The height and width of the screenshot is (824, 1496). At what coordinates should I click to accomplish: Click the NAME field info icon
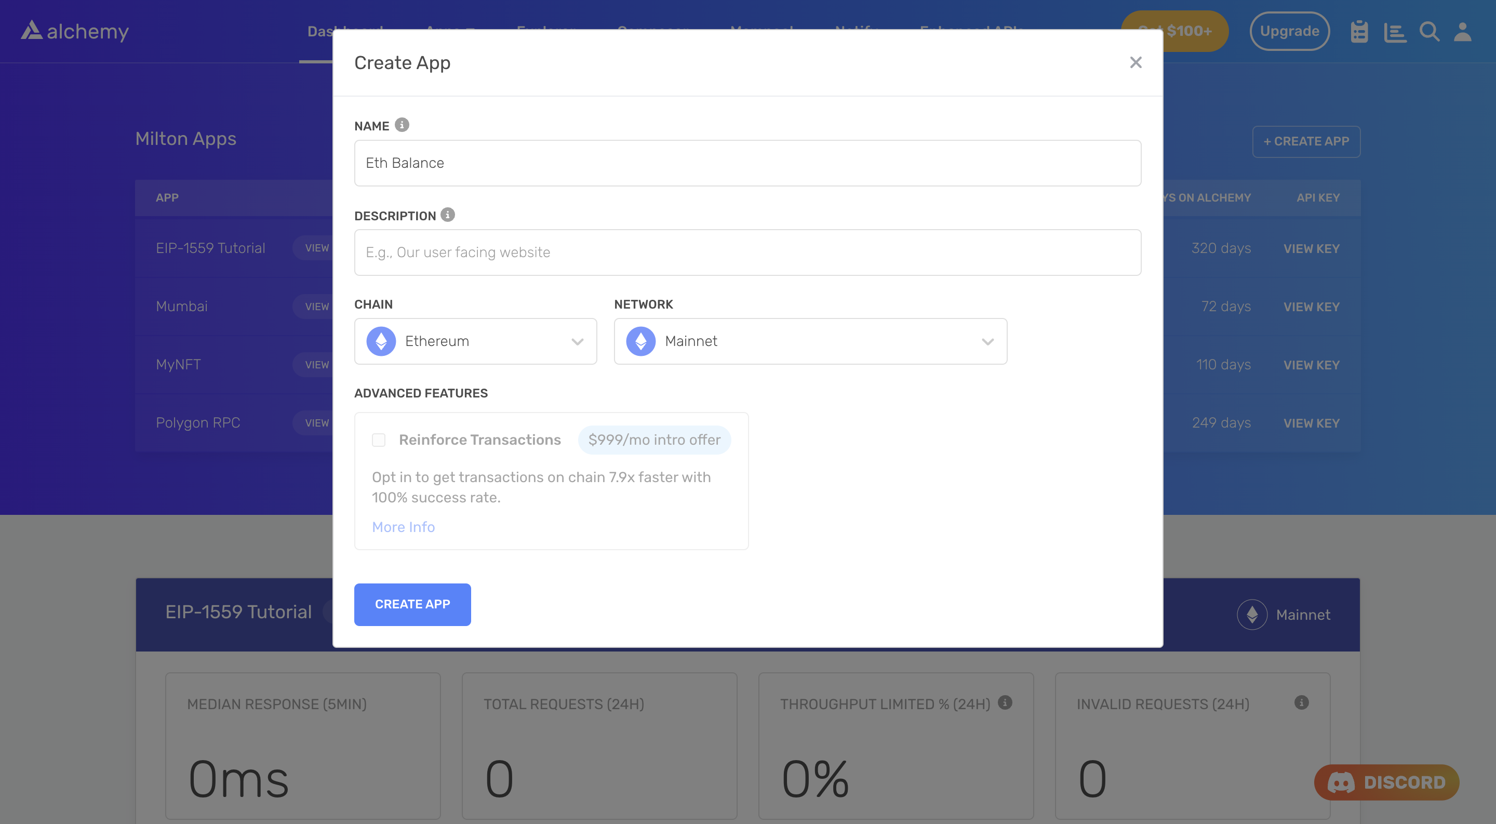(x=402, y=125)
